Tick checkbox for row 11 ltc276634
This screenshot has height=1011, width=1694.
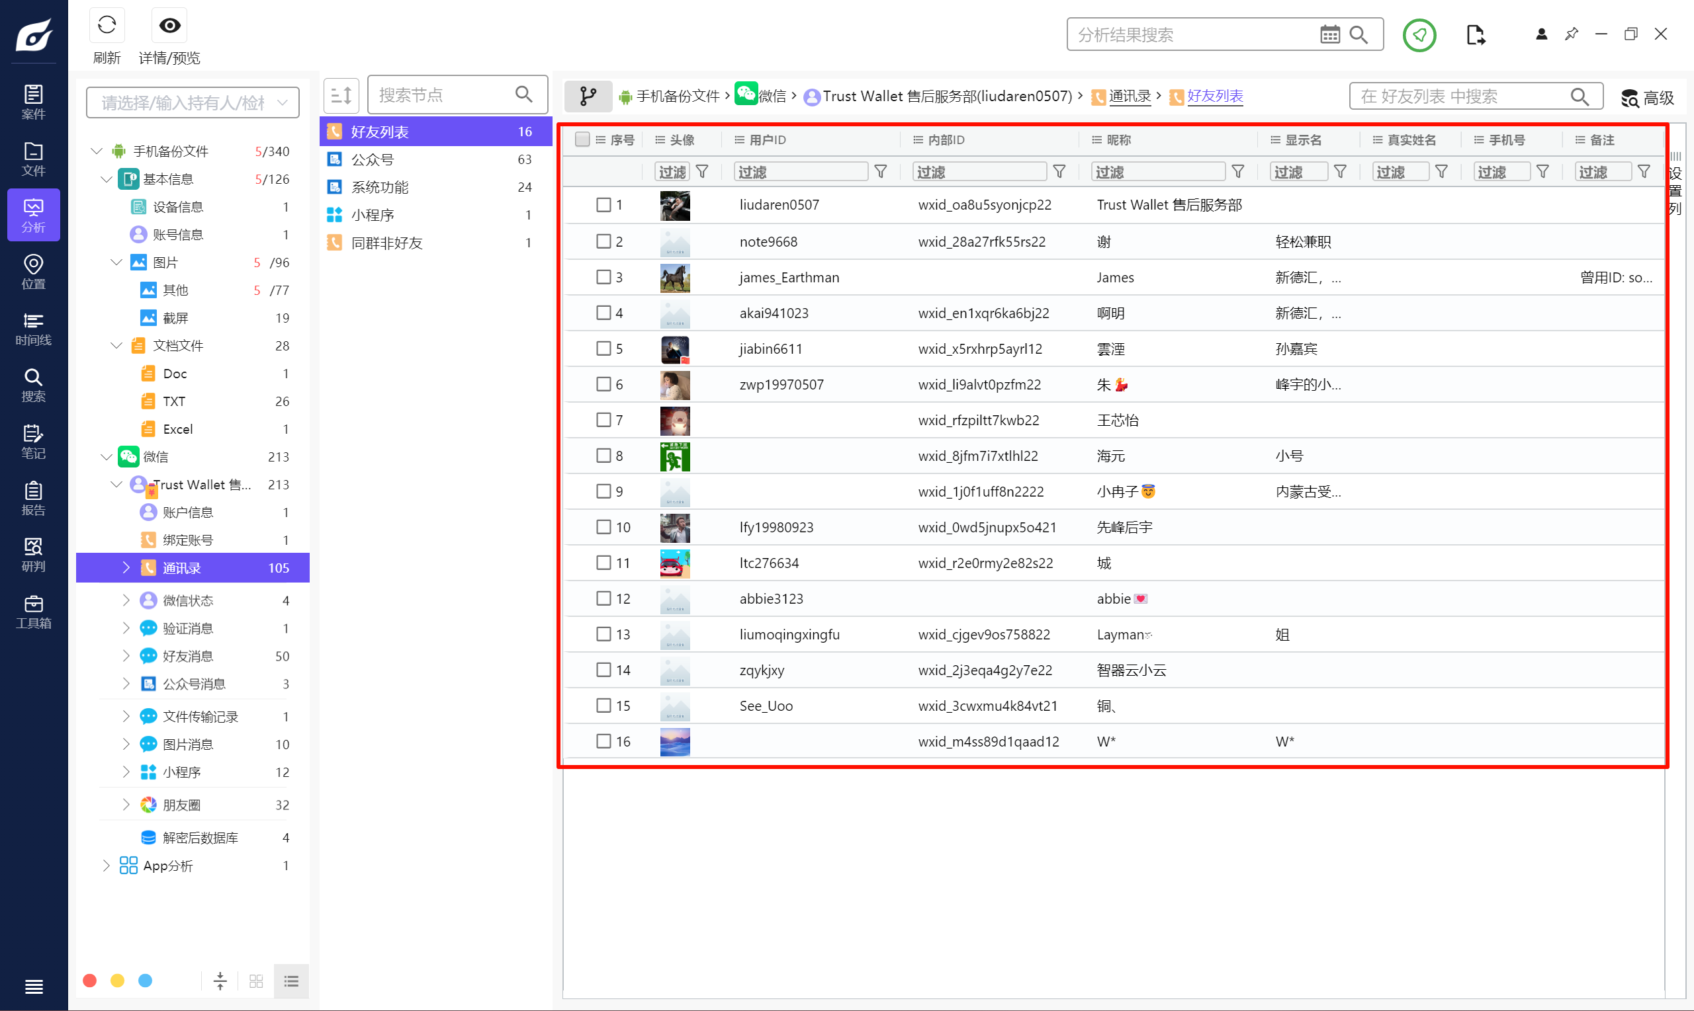pos(603,562)
